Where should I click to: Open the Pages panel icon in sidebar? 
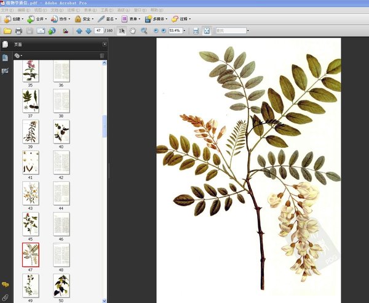coord(6,44)
